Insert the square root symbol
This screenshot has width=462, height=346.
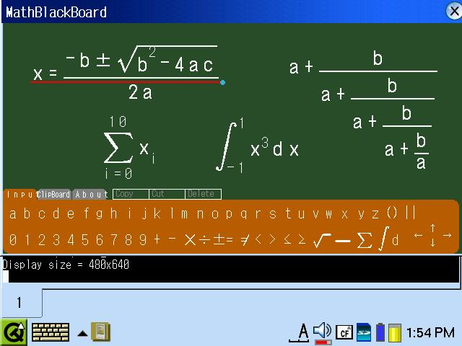(x=322, y=239)
